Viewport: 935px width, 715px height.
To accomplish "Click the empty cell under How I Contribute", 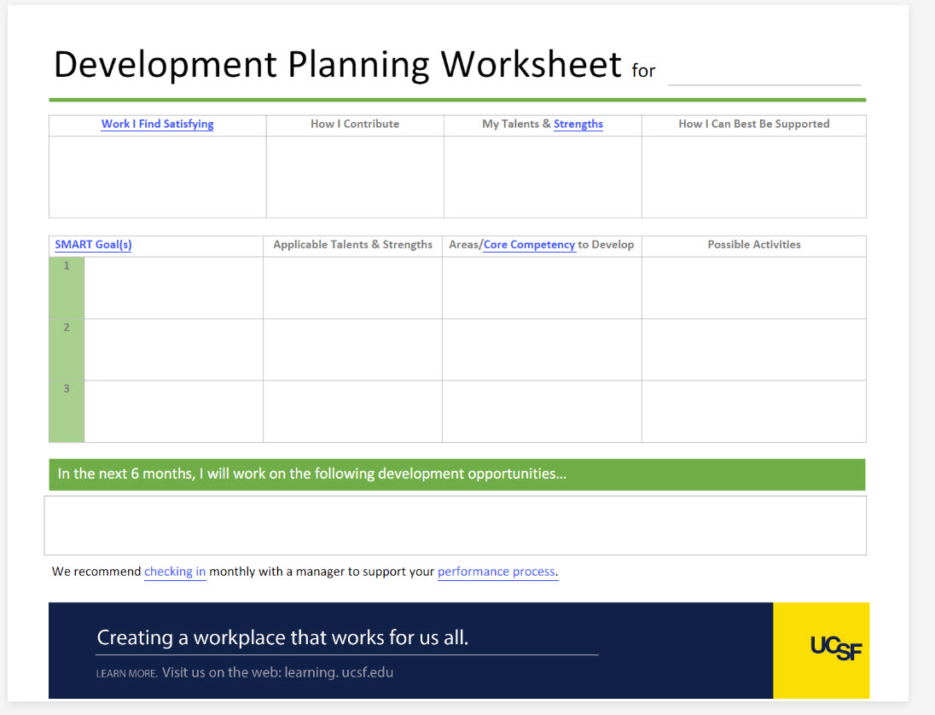I will (x=355, y=177).
